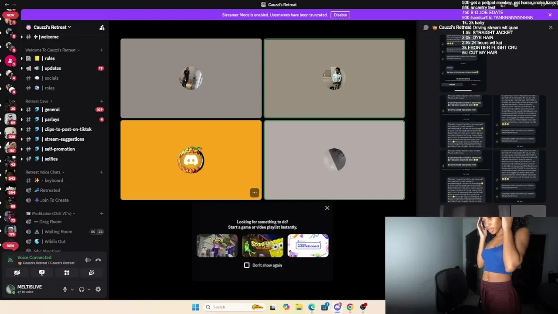Mute the microphone

click(65, 289)
